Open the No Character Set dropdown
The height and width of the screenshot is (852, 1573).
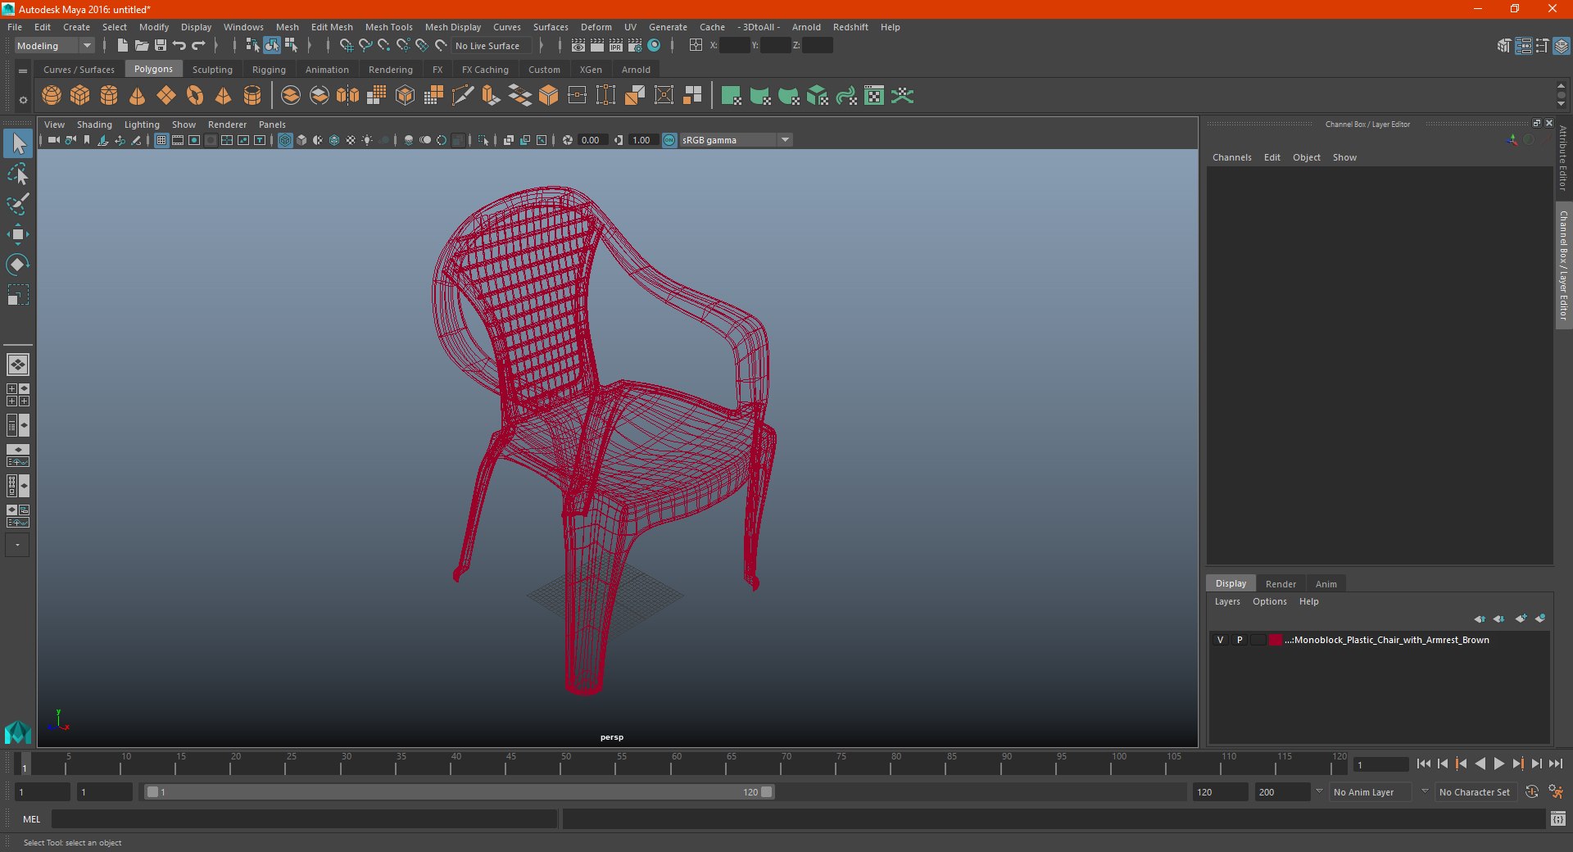point(1476,792)
